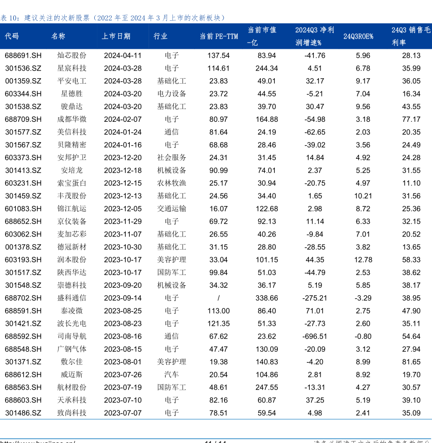Screen dimensions: 432x443
Task: Click stock code 001359.SZ
Action: 23,81
